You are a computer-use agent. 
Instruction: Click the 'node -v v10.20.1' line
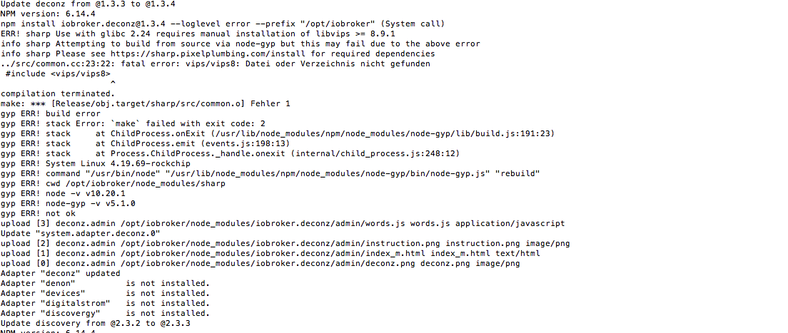63,193
